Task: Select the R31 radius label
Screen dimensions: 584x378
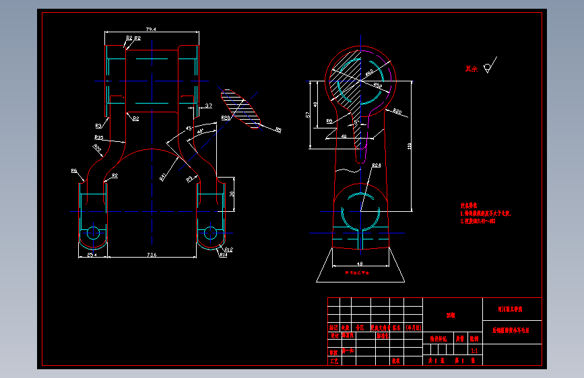Action: [163, 177]
